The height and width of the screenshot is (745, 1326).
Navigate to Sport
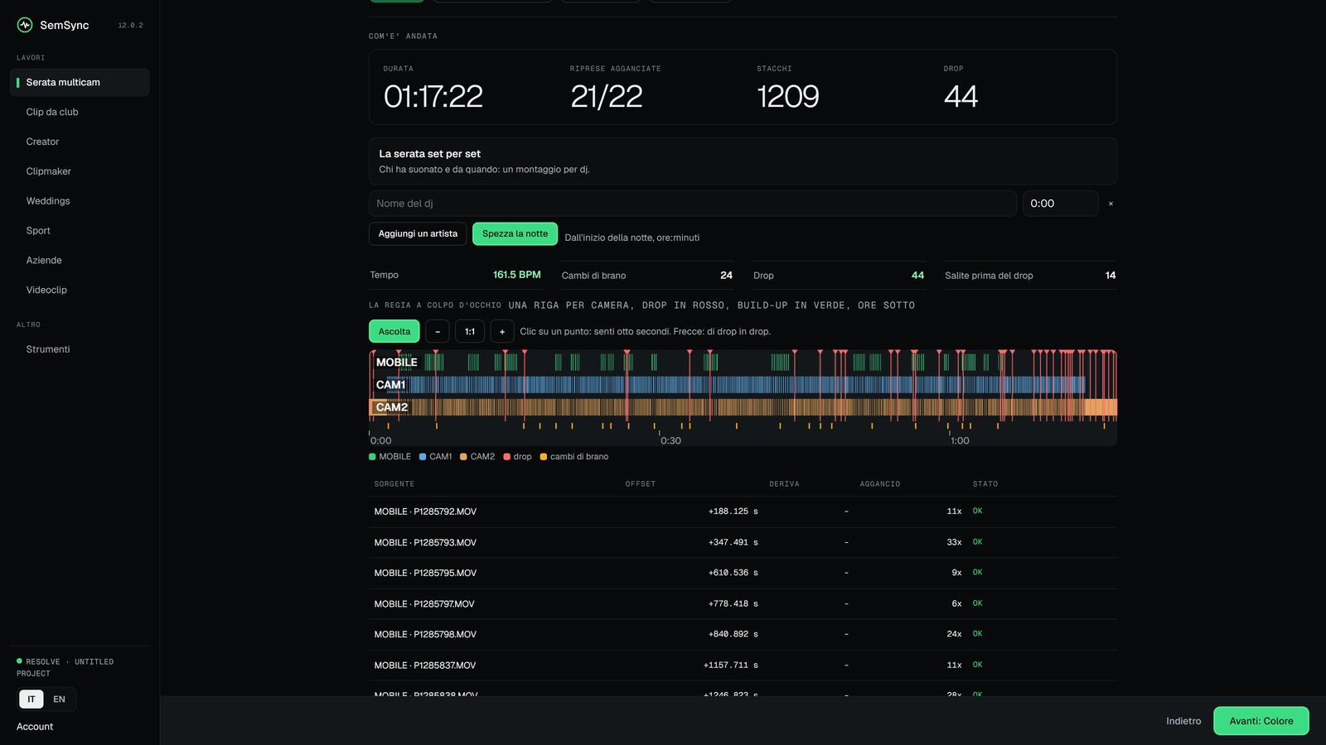click(80, 231)
